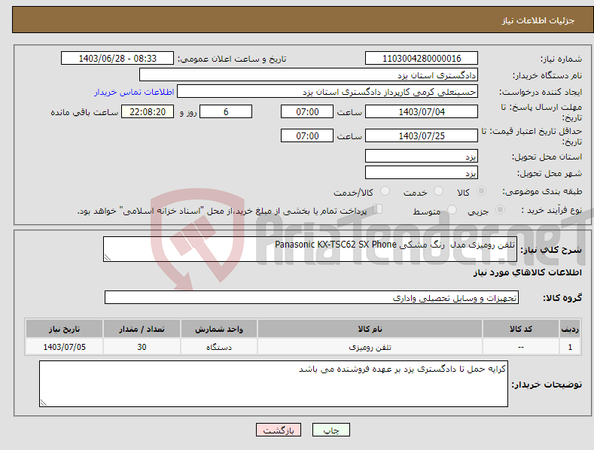
Task: Select the جزیی purchase type radio
Action: point(500,209)
